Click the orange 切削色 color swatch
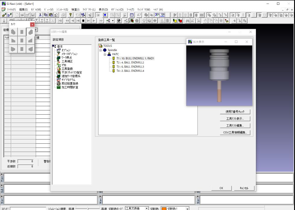Screen dimensions: 295x210 pyautogui.click(x=164, y=208)
